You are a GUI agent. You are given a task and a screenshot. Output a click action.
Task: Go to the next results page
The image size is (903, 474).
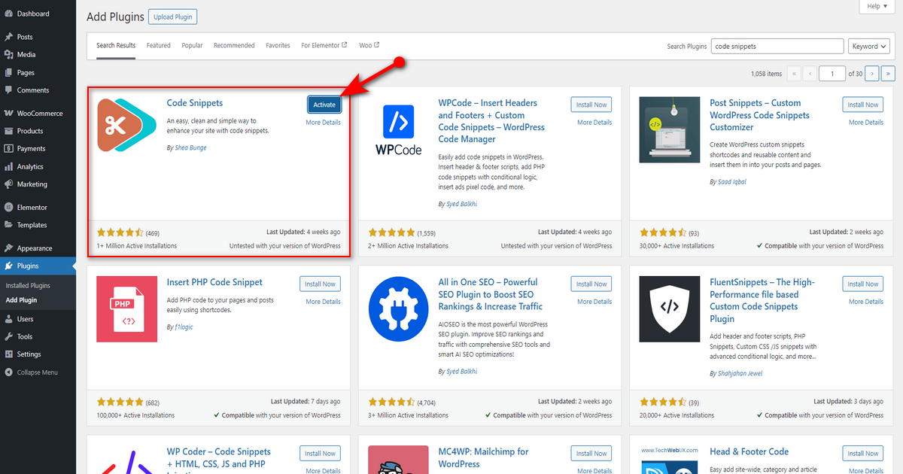pyautogui.click(x=872, y=74)
